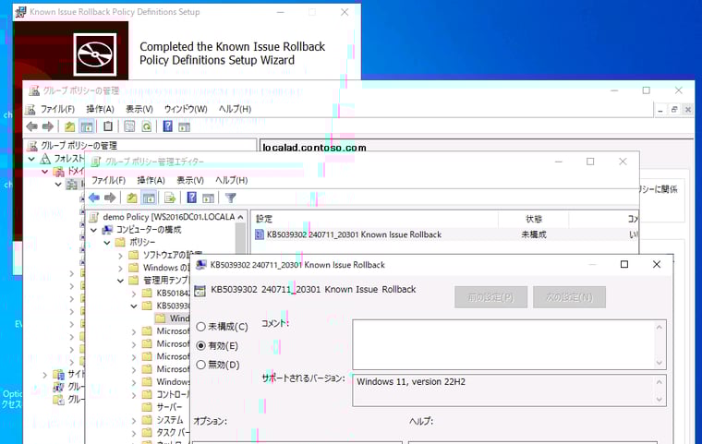Open properties icon in Group Policy Management toolbar
This screenshot has width=702, height=444.
click(129, 126)
